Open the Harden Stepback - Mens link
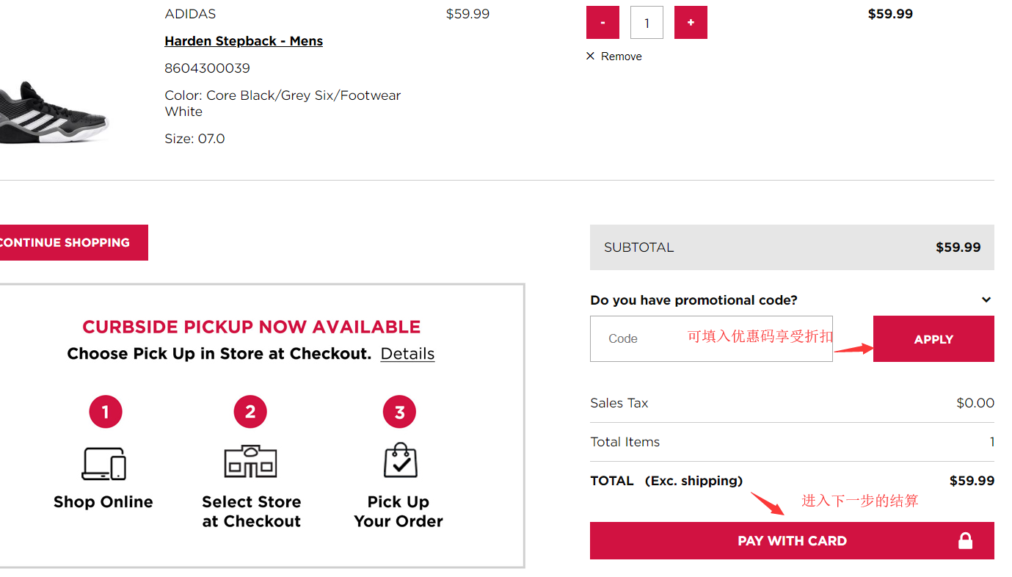Image resolution: width=1012 pixels, height=577 pixels. (x=244, y=41)
